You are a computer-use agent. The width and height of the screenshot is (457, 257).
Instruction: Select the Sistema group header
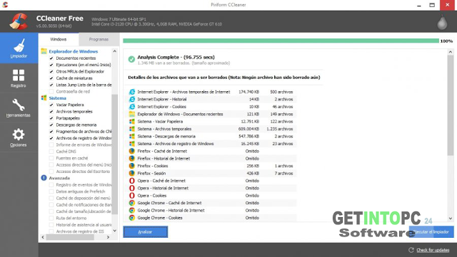(57, 98)
